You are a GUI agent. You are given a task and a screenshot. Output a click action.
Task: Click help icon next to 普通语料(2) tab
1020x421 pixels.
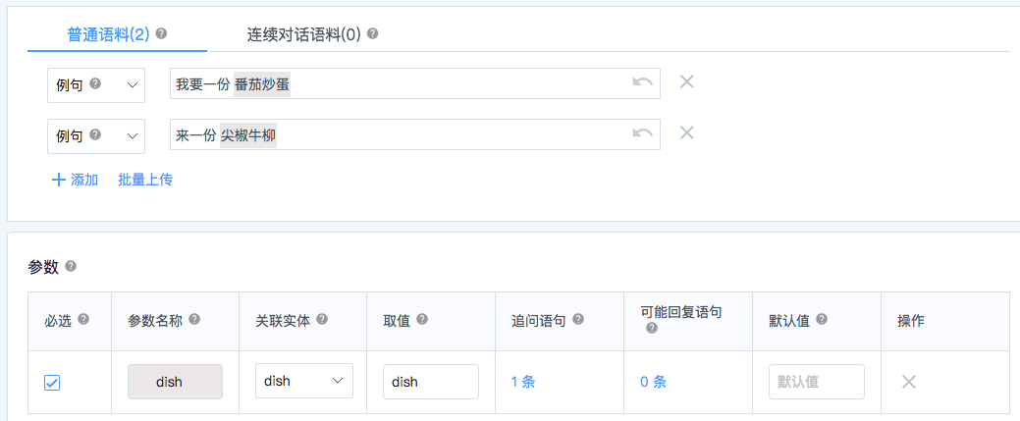point(162,33)
